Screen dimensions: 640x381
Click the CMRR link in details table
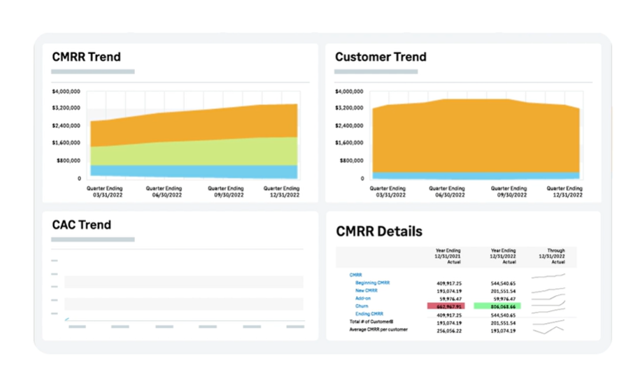click(x=356, y=275)
